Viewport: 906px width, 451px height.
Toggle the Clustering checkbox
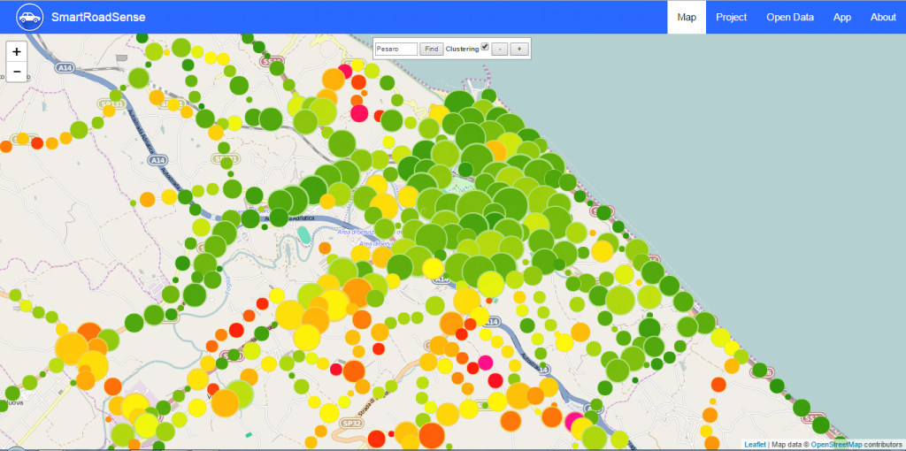click(485, 47)
